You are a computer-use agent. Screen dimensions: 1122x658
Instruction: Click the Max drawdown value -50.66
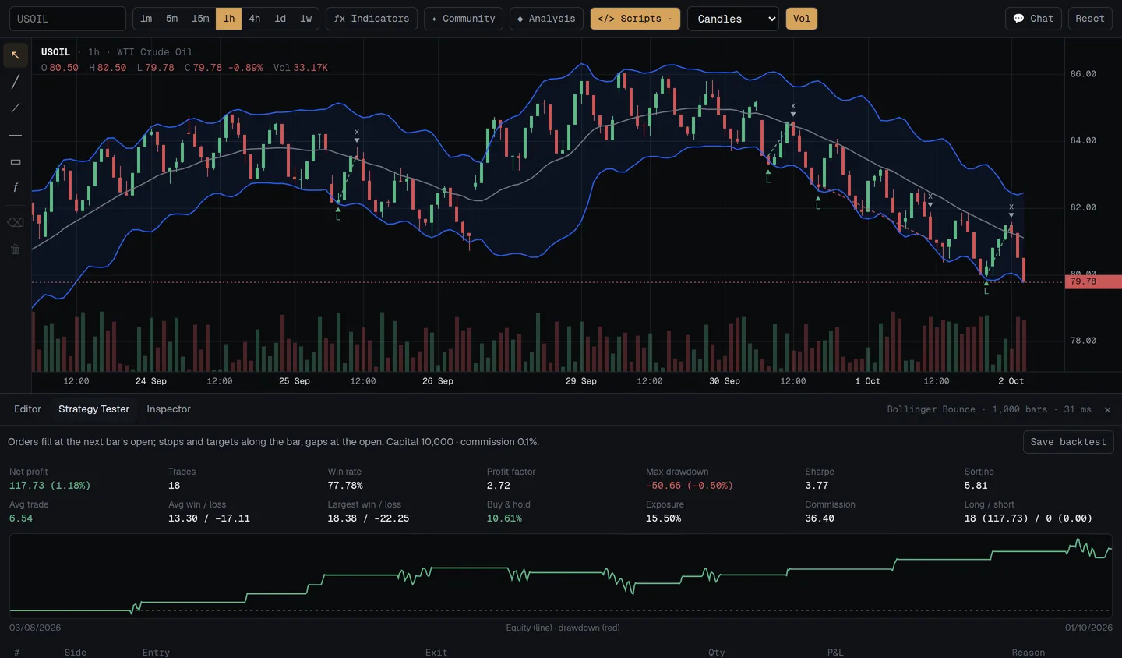coord(690,486)
